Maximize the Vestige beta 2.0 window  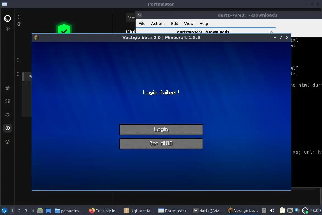coord(281,38)
